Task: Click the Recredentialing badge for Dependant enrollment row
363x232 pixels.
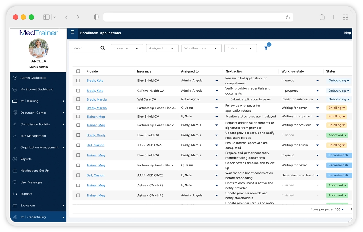Action: [339, 175]
